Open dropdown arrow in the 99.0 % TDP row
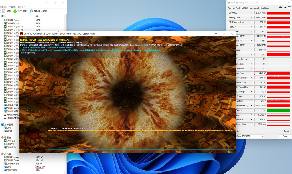 (252, 106)
